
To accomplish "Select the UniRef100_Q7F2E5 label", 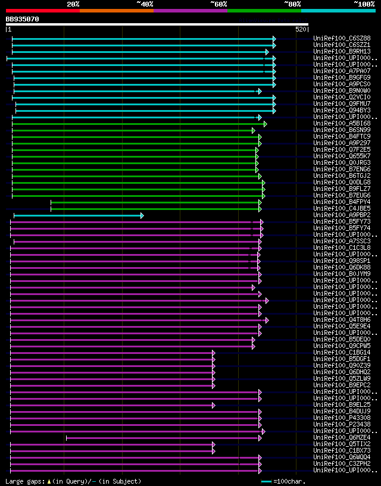I will [x=342, y=149].
